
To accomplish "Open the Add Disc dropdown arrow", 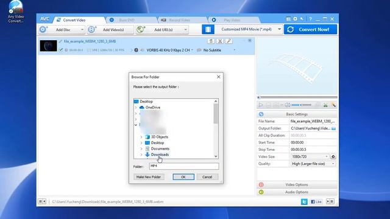I will pos(82,30).
